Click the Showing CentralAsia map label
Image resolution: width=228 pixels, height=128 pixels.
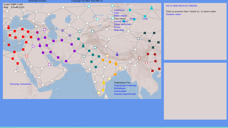pyautogui.click(x=20, y=84)
